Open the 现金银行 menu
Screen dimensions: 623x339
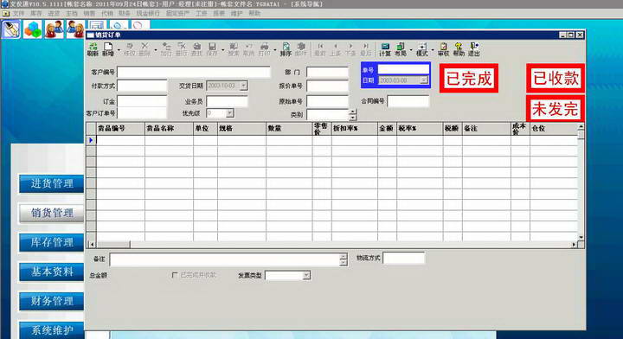[148, 13]
